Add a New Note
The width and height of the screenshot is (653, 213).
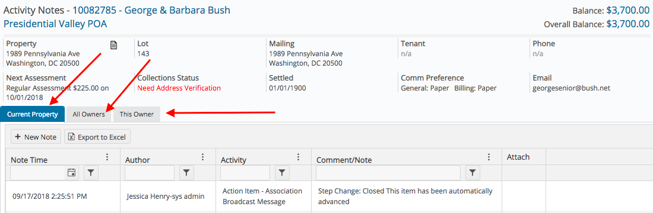[36, 137]
